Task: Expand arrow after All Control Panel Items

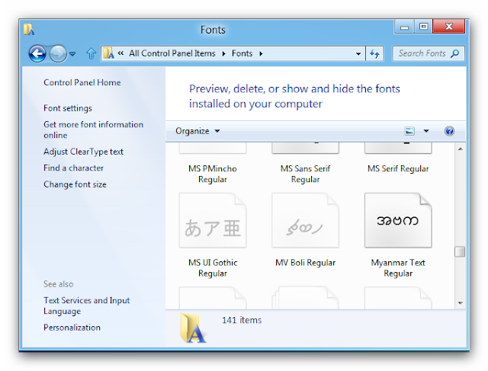Action: pyautogui.click(x=223, y=53)
